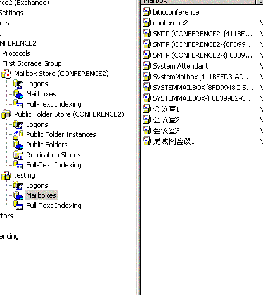Click the 局域网会议1 mailbox icon

coord(147,141)
